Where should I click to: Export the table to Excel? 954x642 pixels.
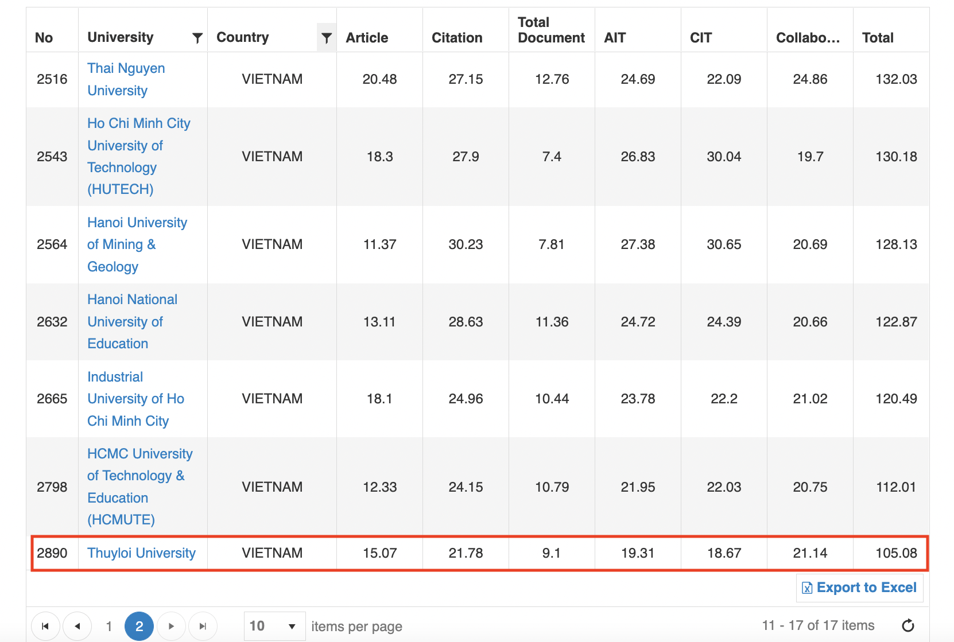pos(859,587)
